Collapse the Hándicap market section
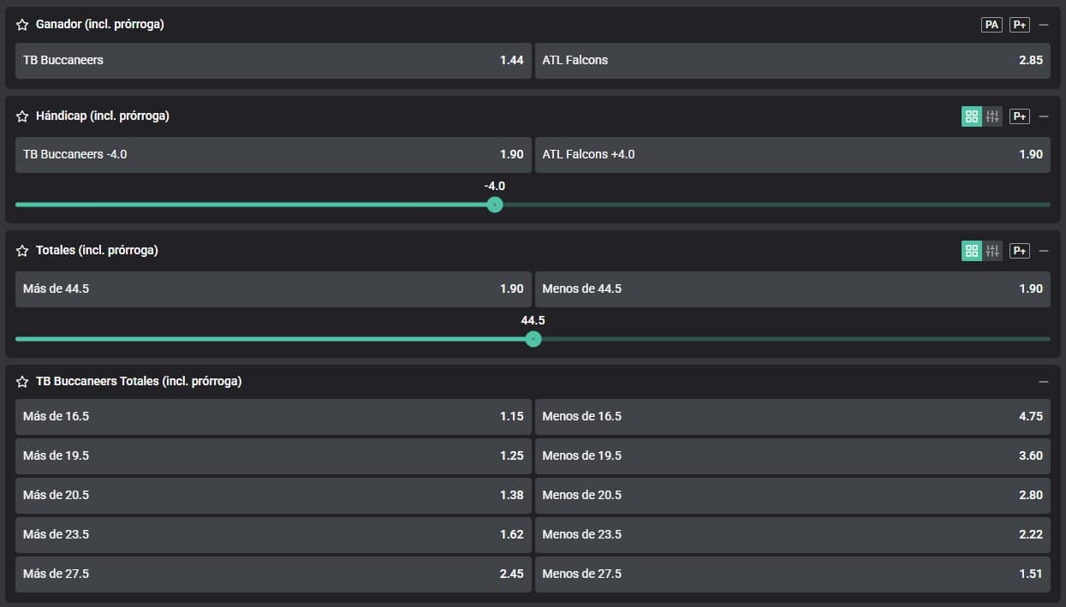The width and height of the screenshot is (1066, 607). [x=1043, y=116]
